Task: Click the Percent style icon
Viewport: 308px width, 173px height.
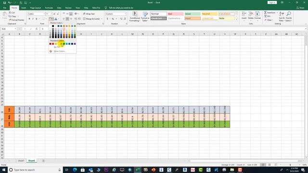Action: click(113, 19)
